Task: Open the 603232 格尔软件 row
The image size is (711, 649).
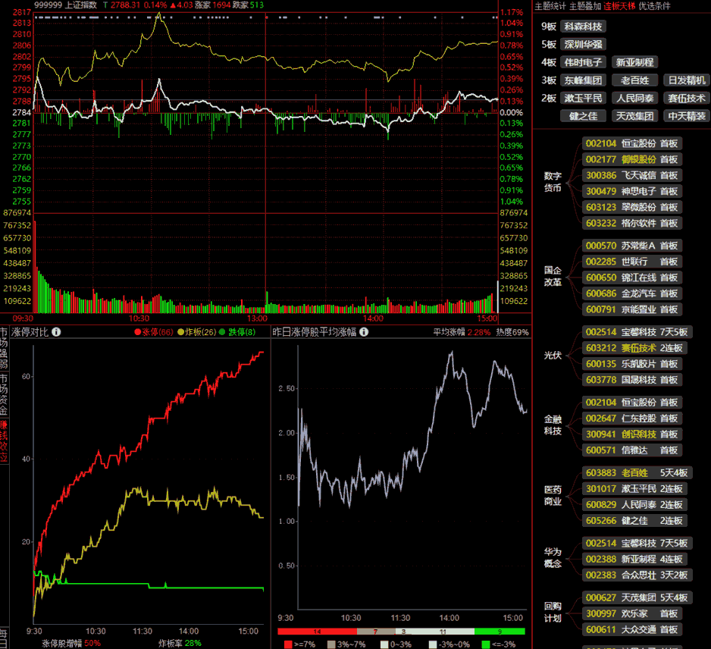Action: [x=632, y=223]
